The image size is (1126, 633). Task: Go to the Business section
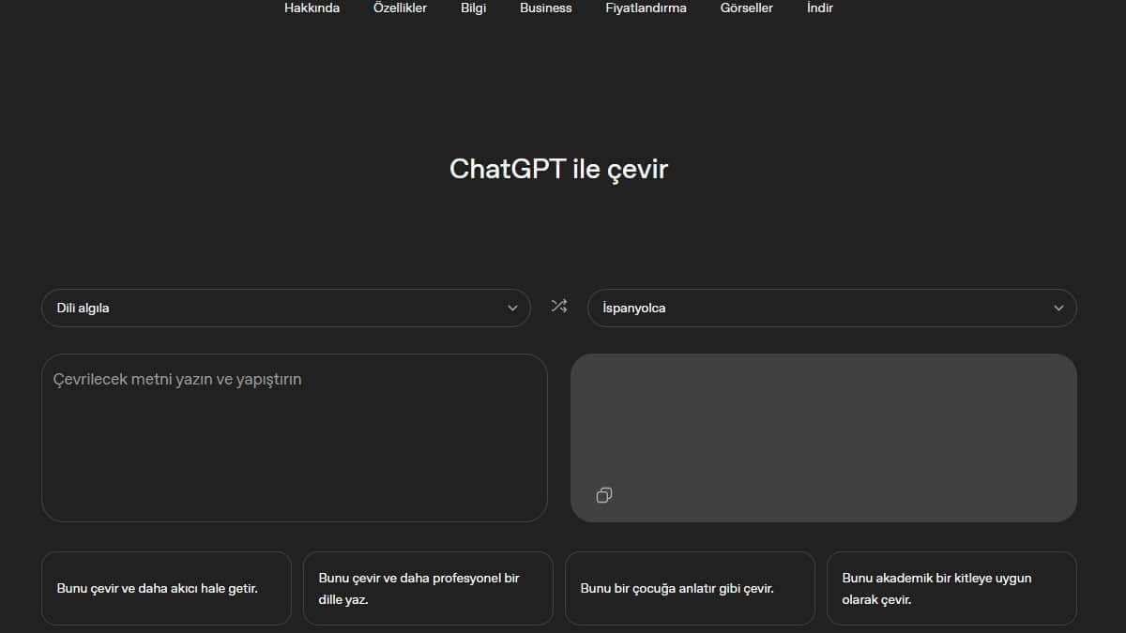tap(545, 8)
